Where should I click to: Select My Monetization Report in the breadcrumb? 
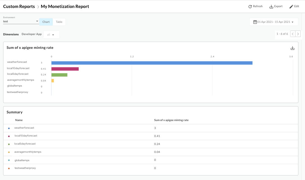pyautogui.click(x=65, y=6)
